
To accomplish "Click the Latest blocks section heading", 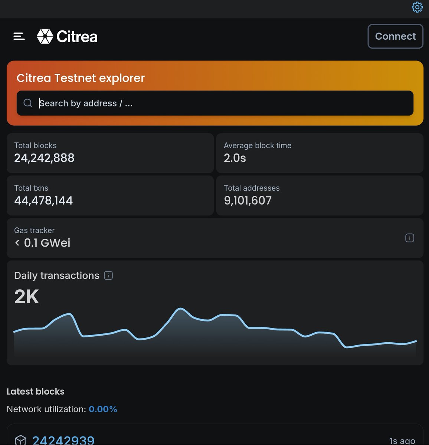I will (36, 391).
